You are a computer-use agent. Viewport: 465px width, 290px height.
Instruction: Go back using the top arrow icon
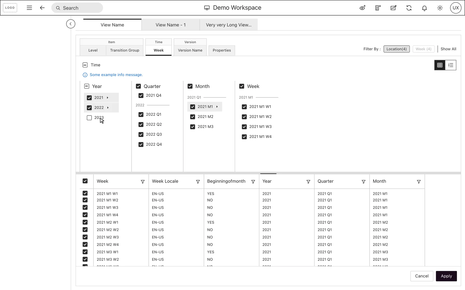42,8
